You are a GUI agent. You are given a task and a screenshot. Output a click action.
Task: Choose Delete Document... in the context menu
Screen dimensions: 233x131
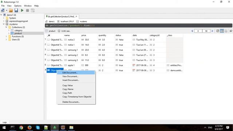[76, 102]
